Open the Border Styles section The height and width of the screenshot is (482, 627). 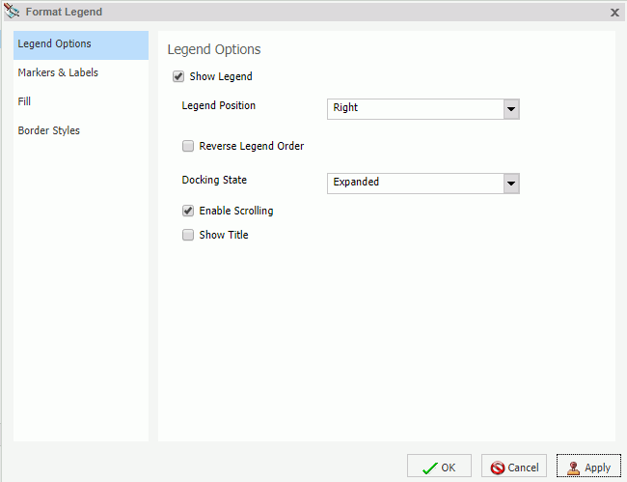click(x=81, y=130)
